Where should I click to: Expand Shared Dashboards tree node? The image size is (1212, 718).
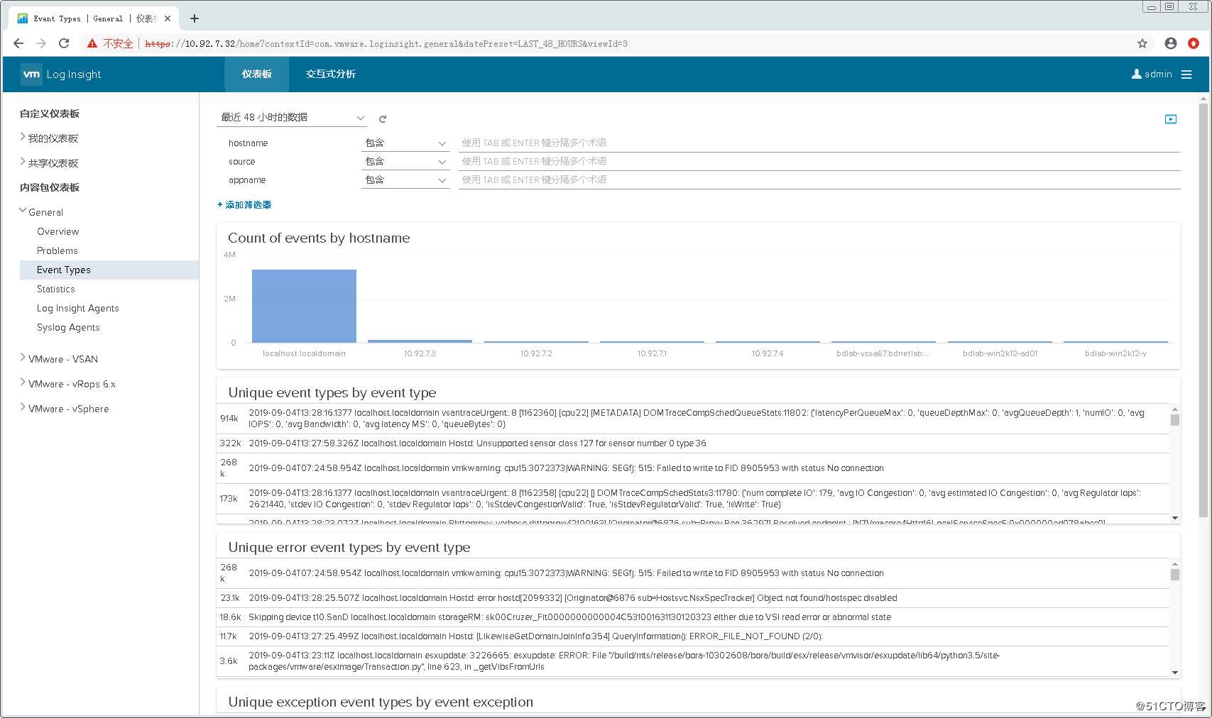[23, 162]
